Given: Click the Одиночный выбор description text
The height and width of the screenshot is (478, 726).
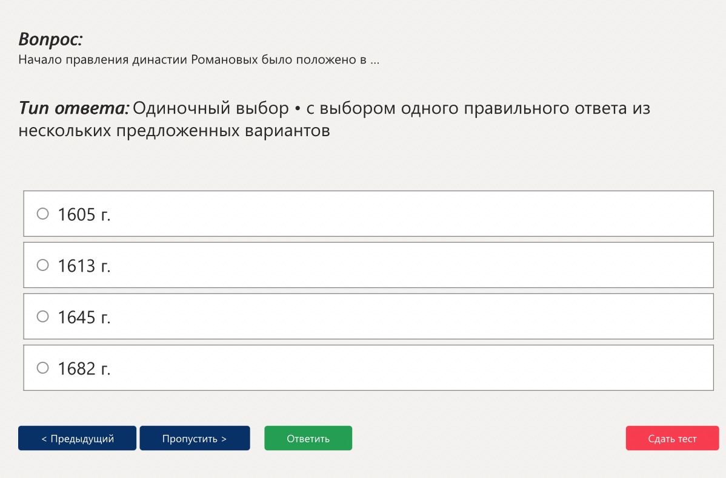Looking at the screenshot, I should [335, 119].
